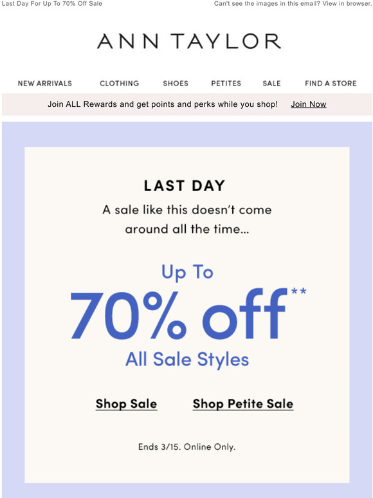Screen dimensions: 373x498
Task: Open the View in browser link
Action: (347, 4)
